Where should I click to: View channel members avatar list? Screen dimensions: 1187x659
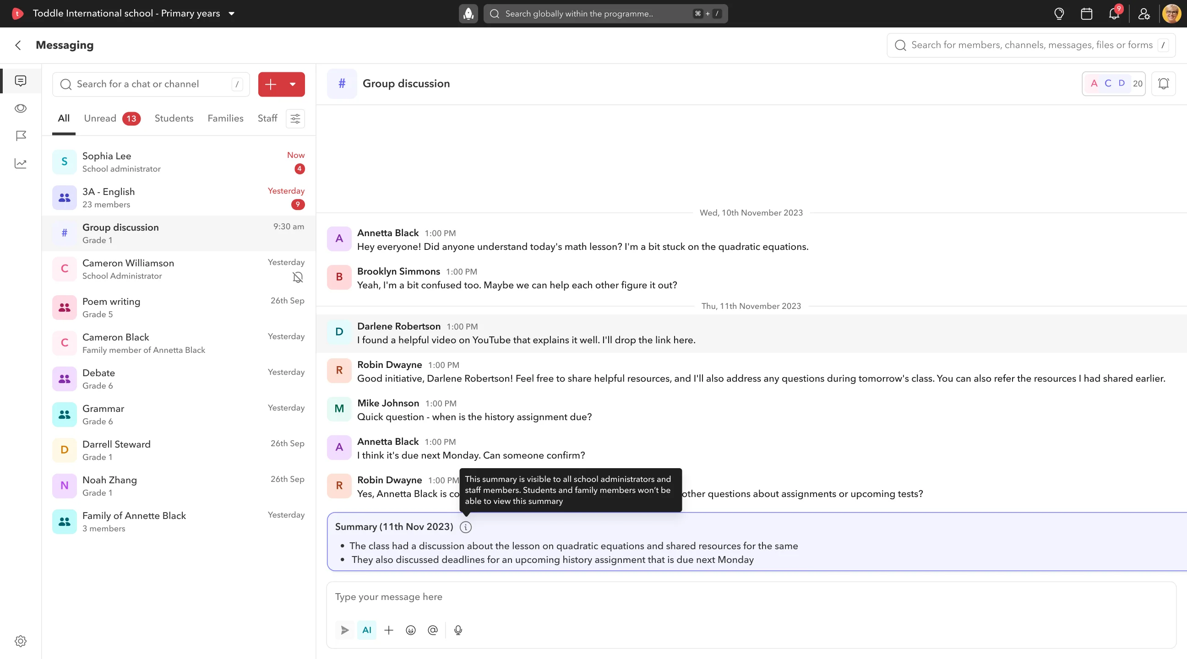pos(1113,84)
